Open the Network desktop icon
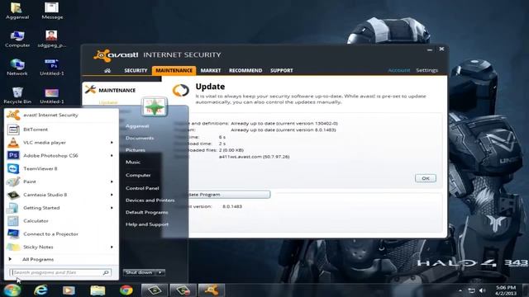This screenshot has width=529, height=297. (x=17, y=68)
